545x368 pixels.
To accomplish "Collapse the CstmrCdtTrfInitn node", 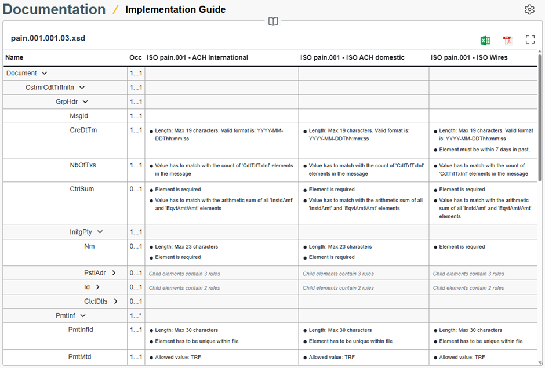I will point(82,88).
